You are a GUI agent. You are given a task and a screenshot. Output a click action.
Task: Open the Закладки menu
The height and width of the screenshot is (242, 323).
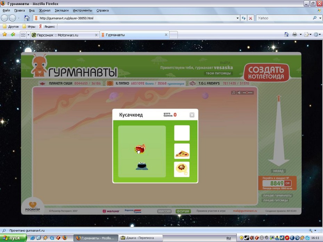pos(61,10)
